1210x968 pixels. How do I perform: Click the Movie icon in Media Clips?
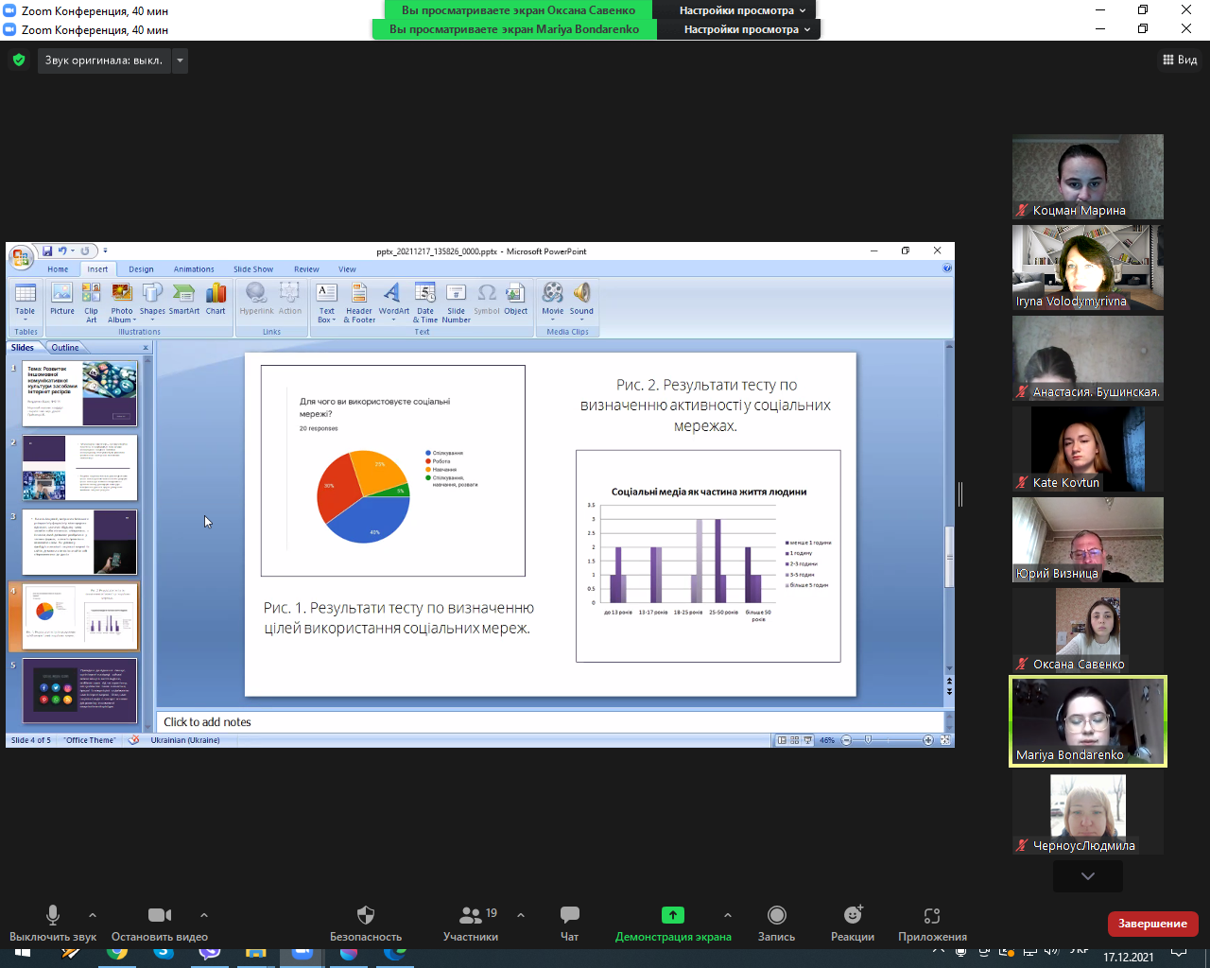(x=553, y=302)
